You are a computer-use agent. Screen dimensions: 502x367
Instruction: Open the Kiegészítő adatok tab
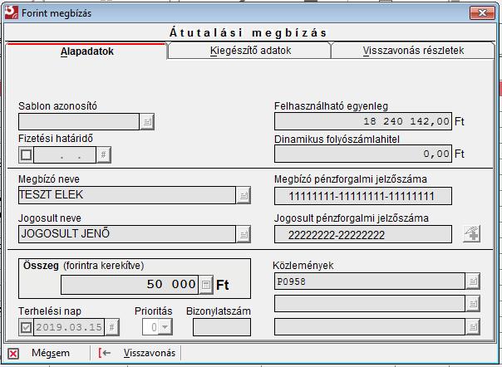click(x=250, y=51)
